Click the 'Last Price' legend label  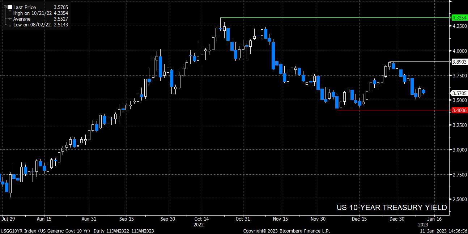tap(25, 7)
